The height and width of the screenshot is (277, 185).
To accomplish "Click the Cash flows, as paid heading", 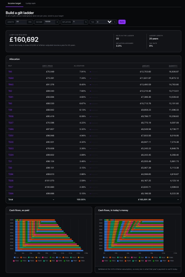I will [19, 210].
